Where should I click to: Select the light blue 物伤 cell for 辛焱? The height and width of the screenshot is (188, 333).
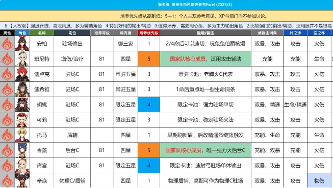coord(319,180)
